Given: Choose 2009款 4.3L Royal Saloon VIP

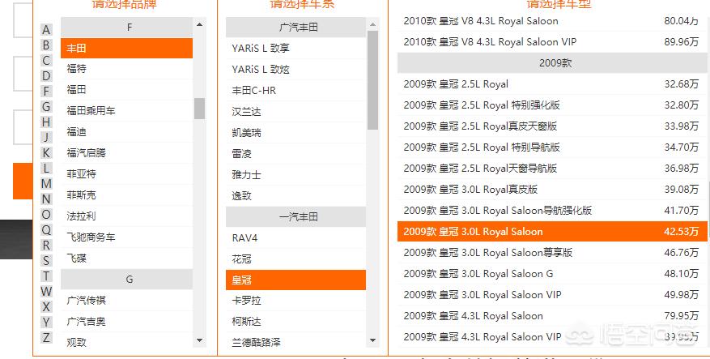Looking at the screenshot, I should pyautogui.click(x=552, y=337).
